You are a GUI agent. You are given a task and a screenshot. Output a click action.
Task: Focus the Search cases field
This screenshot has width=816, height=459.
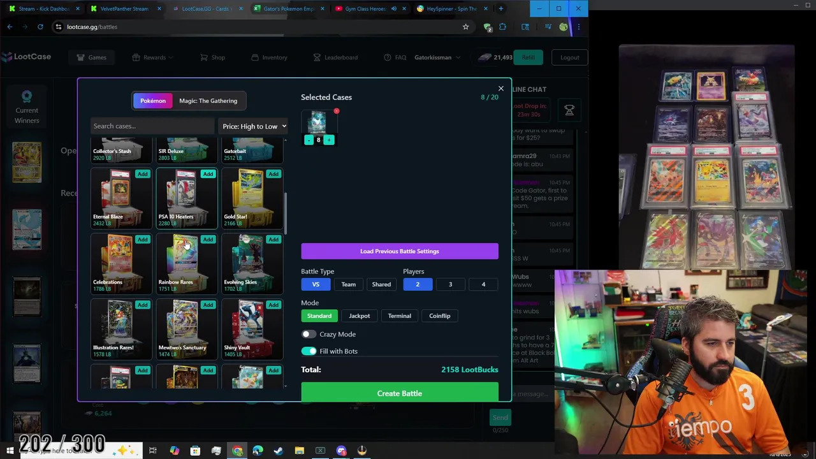152,126
